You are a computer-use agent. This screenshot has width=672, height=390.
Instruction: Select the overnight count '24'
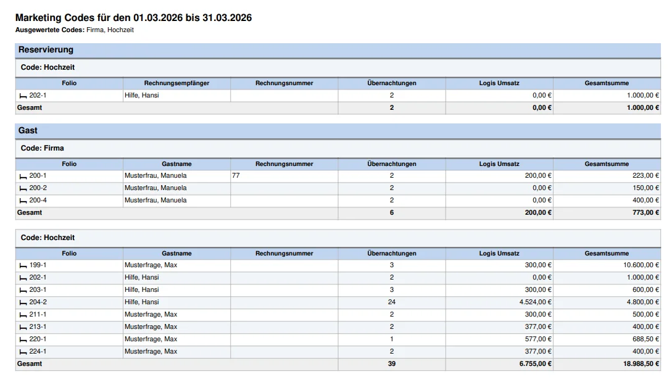(392, 302)
